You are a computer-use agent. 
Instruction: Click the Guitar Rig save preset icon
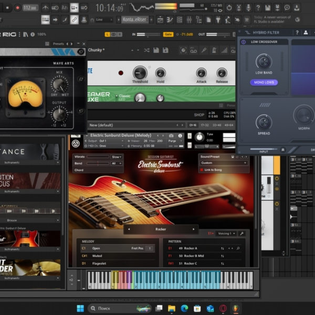coord(156,50)
